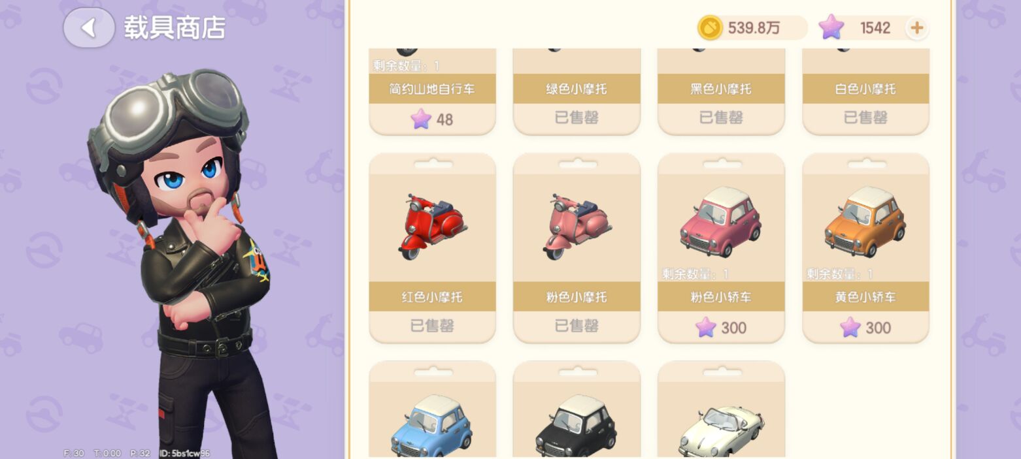Choose the blue mini car

(431, 424)
